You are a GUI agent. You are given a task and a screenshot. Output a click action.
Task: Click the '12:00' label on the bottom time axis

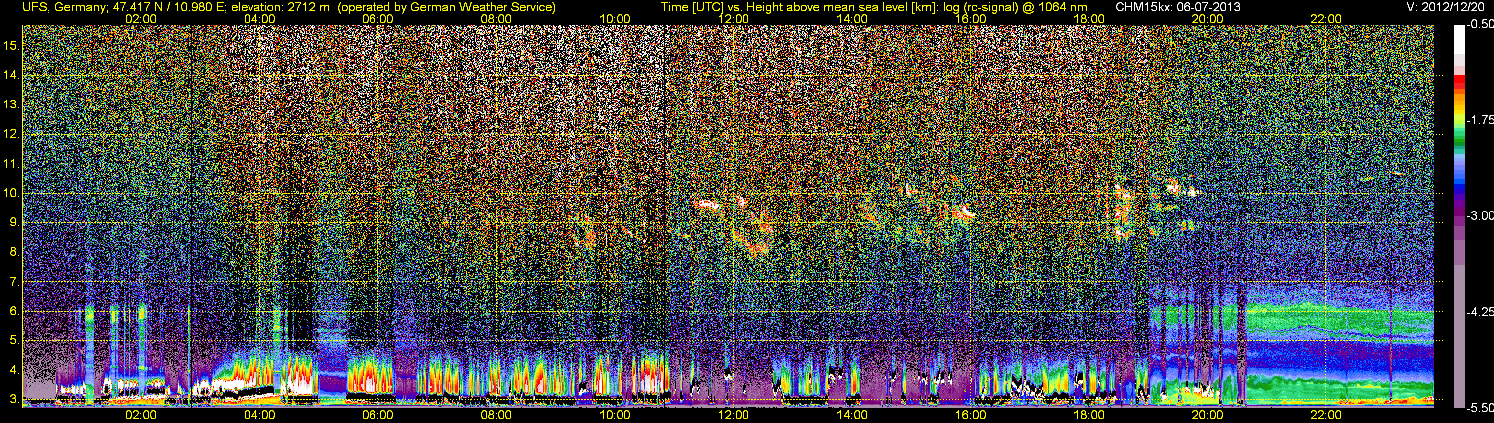coord(733,415)
